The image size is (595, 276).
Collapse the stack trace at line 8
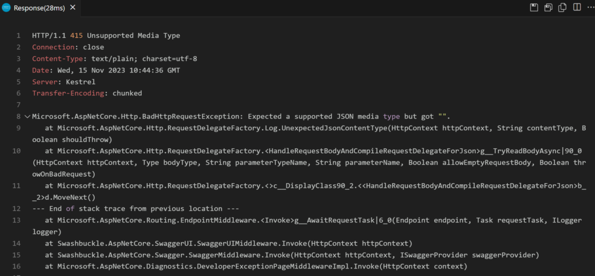(x=27, y=116)
